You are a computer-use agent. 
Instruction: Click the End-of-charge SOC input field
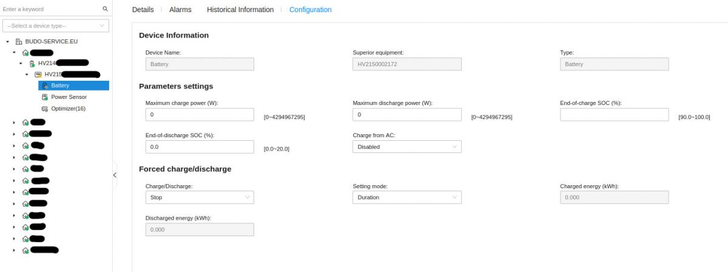tap(615, 115)
